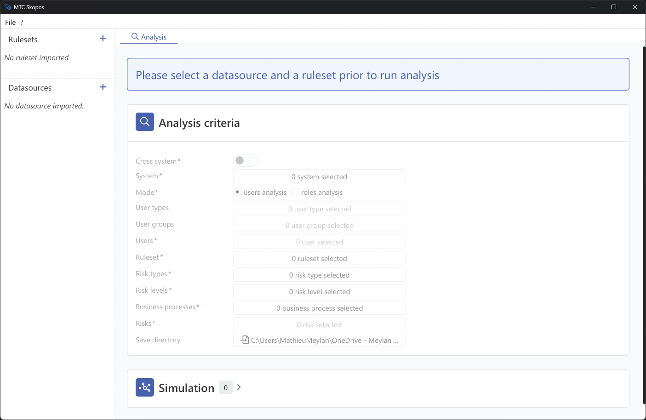Image resolution: width=646 pixels, height=420 pixels.
Task: Open the System selection dropdown
Action: coord(319,176)
